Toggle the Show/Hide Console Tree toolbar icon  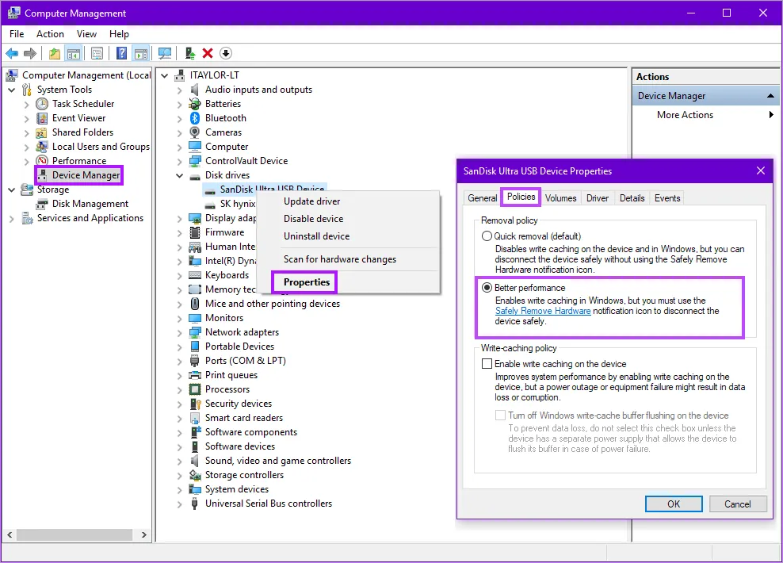coord(74,53)
